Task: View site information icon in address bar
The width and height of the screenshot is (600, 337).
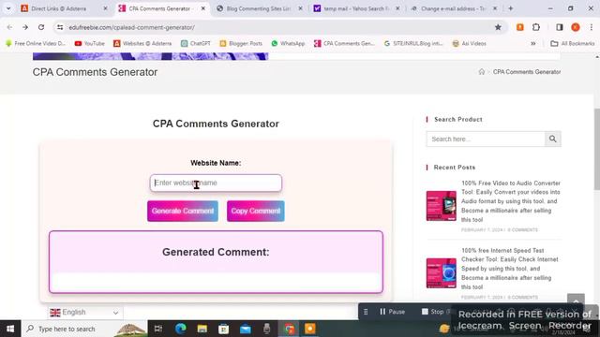Action: 60,27
